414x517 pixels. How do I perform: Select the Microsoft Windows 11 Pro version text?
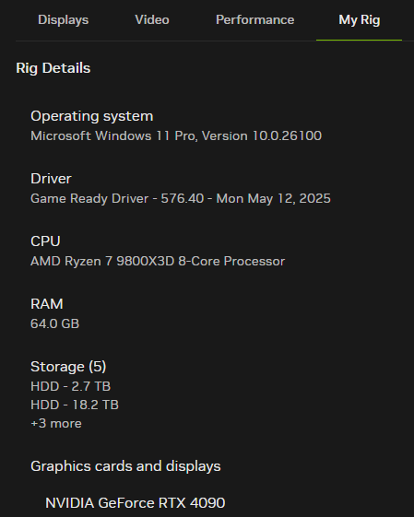click(x=176, y=135)
